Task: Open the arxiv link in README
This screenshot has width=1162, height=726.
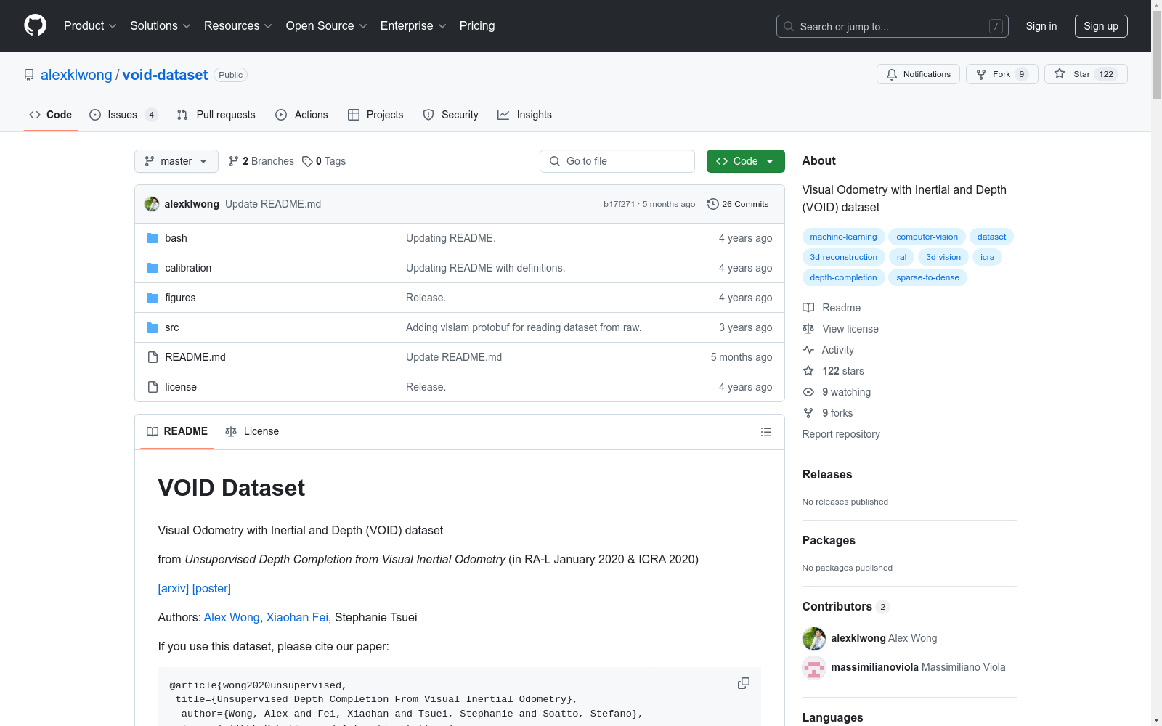Action: pos(174,588)
